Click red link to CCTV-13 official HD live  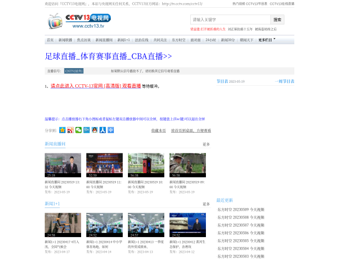(x=96, y=86)
